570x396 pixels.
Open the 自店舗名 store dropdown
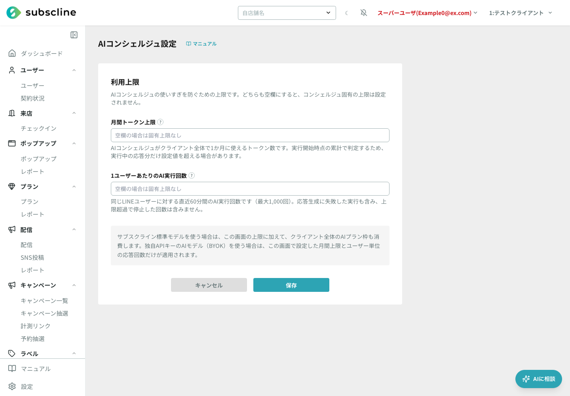(x=287, y=13)
